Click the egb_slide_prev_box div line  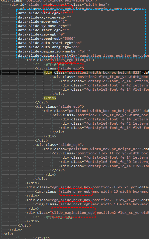(x=88, y=187)
